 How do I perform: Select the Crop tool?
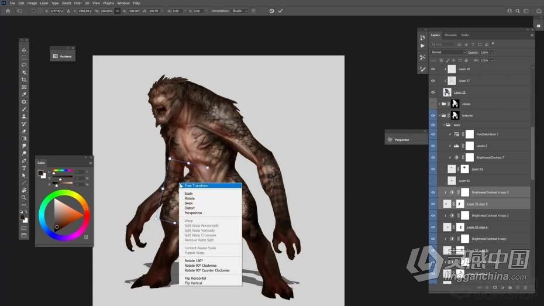(24, 80)
